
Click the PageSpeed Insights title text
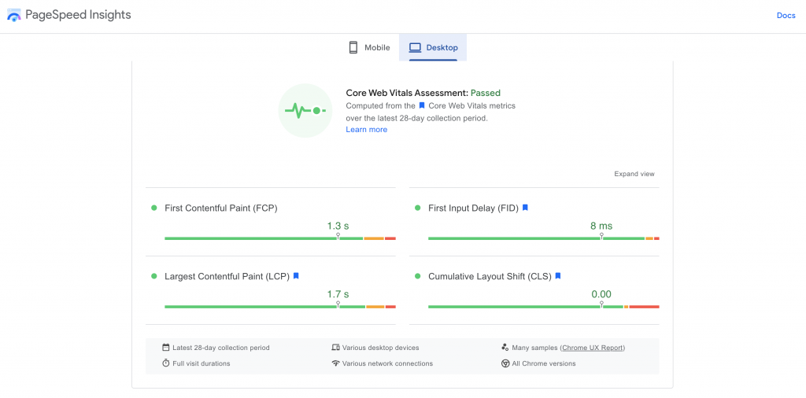pos(78,15)
